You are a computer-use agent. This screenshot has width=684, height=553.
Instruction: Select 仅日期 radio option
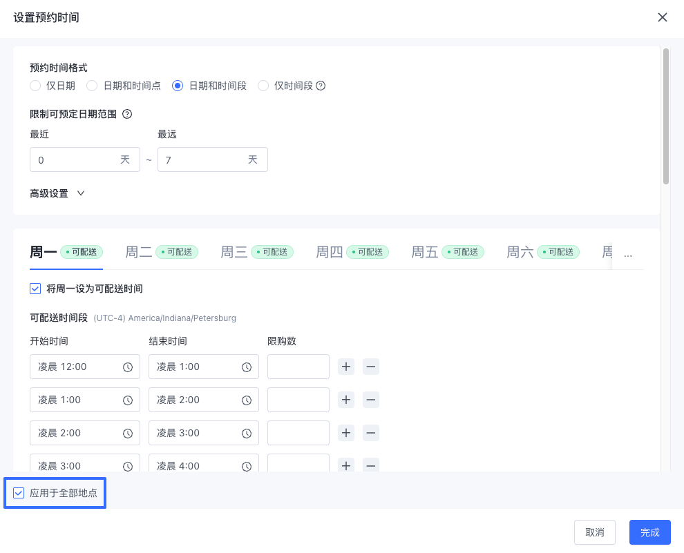[x=35, y=86]
